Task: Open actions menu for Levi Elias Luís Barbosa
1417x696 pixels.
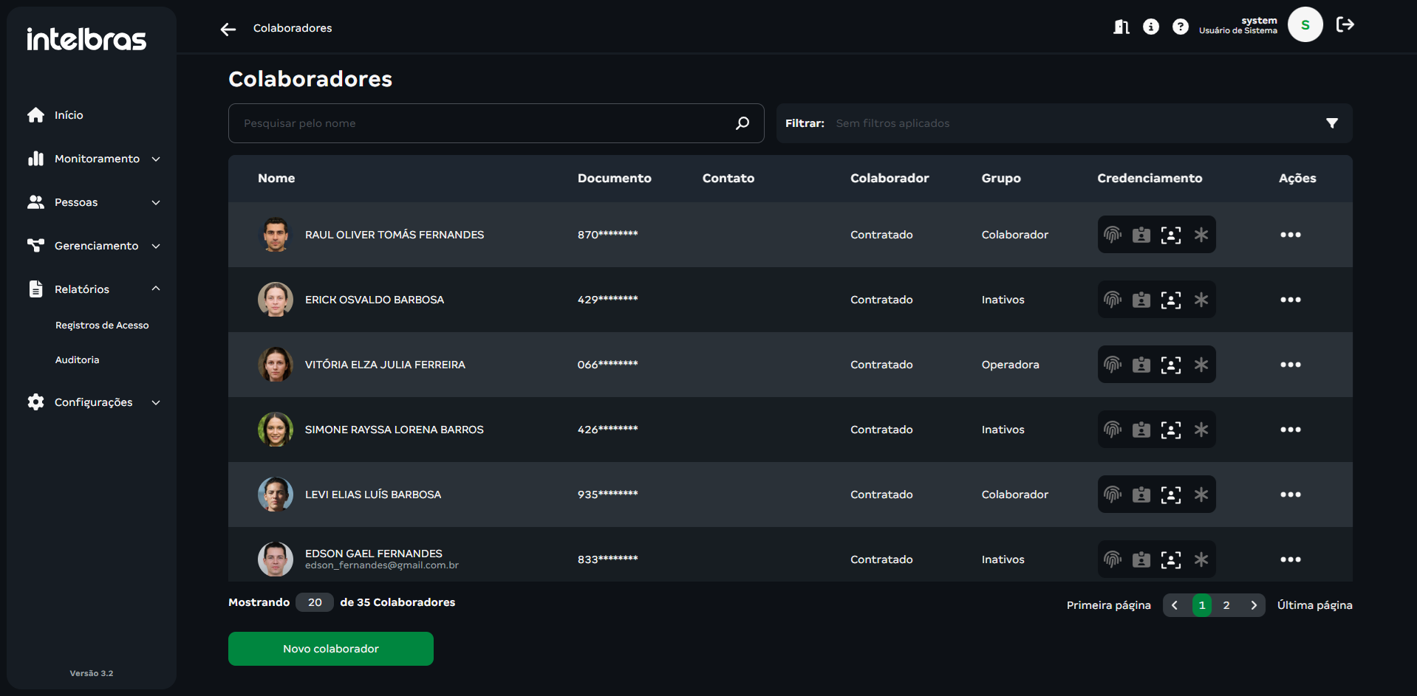Action: point(1290,495)
